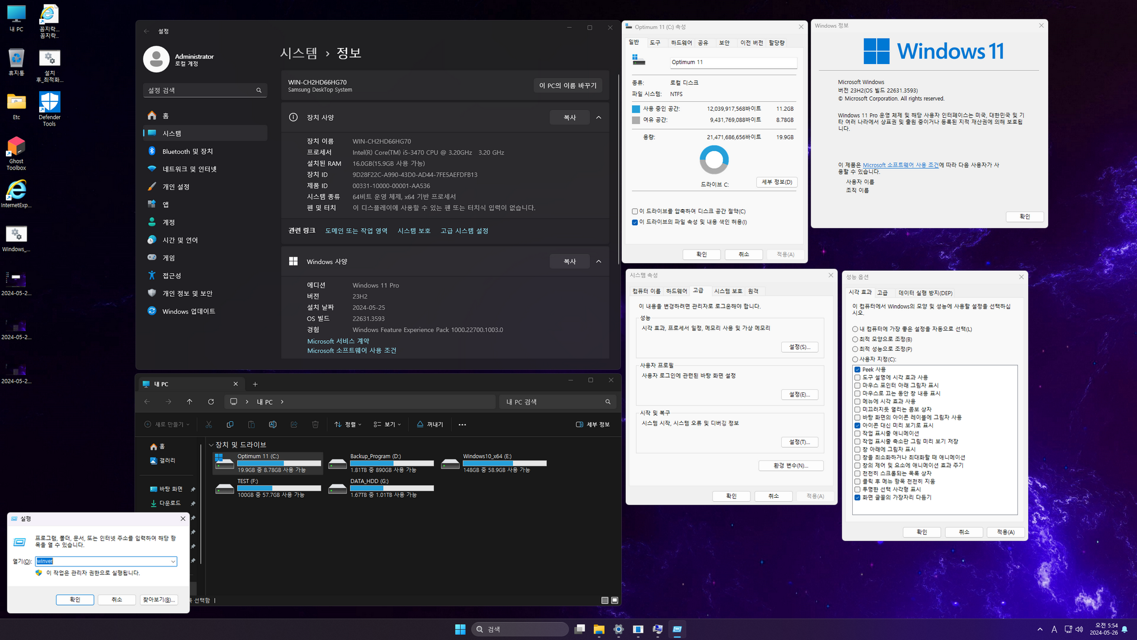Enable drive compression checkbox for disk space
The height and width of the screenshot is (640, 1137).
pyautogui.click(x=635, y=212)
